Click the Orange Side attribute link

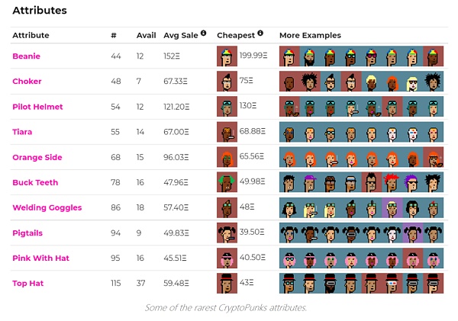click(37, 157)
